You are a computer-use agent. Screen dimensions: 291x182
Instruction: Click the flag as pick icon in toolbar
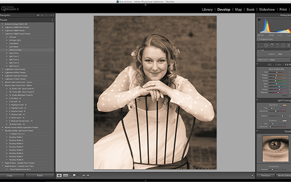pyautogui.click(x=74, y=175)
